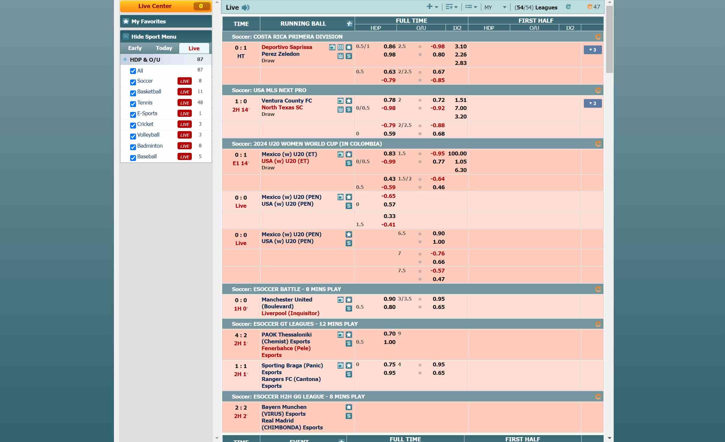The height and width of the screenshot is (442, 725).
Task: Click the main page vertical scrollbar thumb
Action: (609, 39)
